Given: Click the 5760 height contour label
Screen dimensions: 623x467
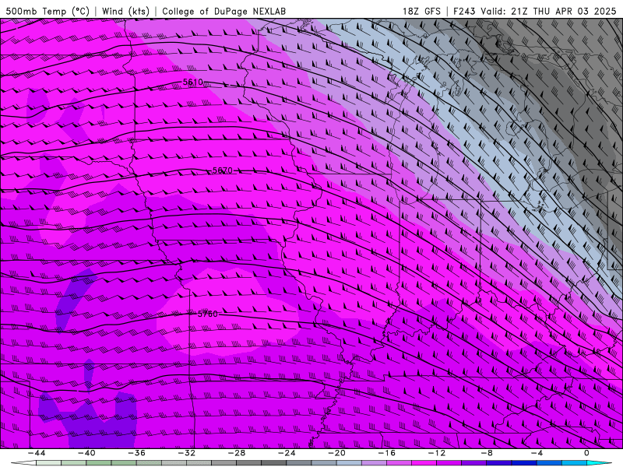Looking at the screenshot, I should [x=208, y=314].
